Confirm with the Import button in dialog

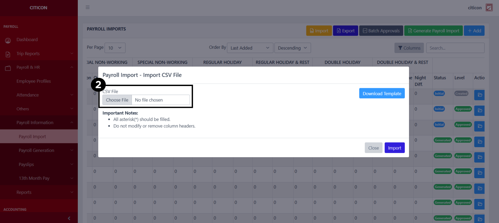pyautogui.click(x=394, y=148)
